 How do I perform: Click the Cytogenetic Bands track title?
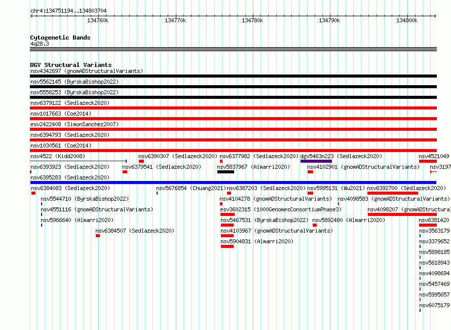coord(60,38)
